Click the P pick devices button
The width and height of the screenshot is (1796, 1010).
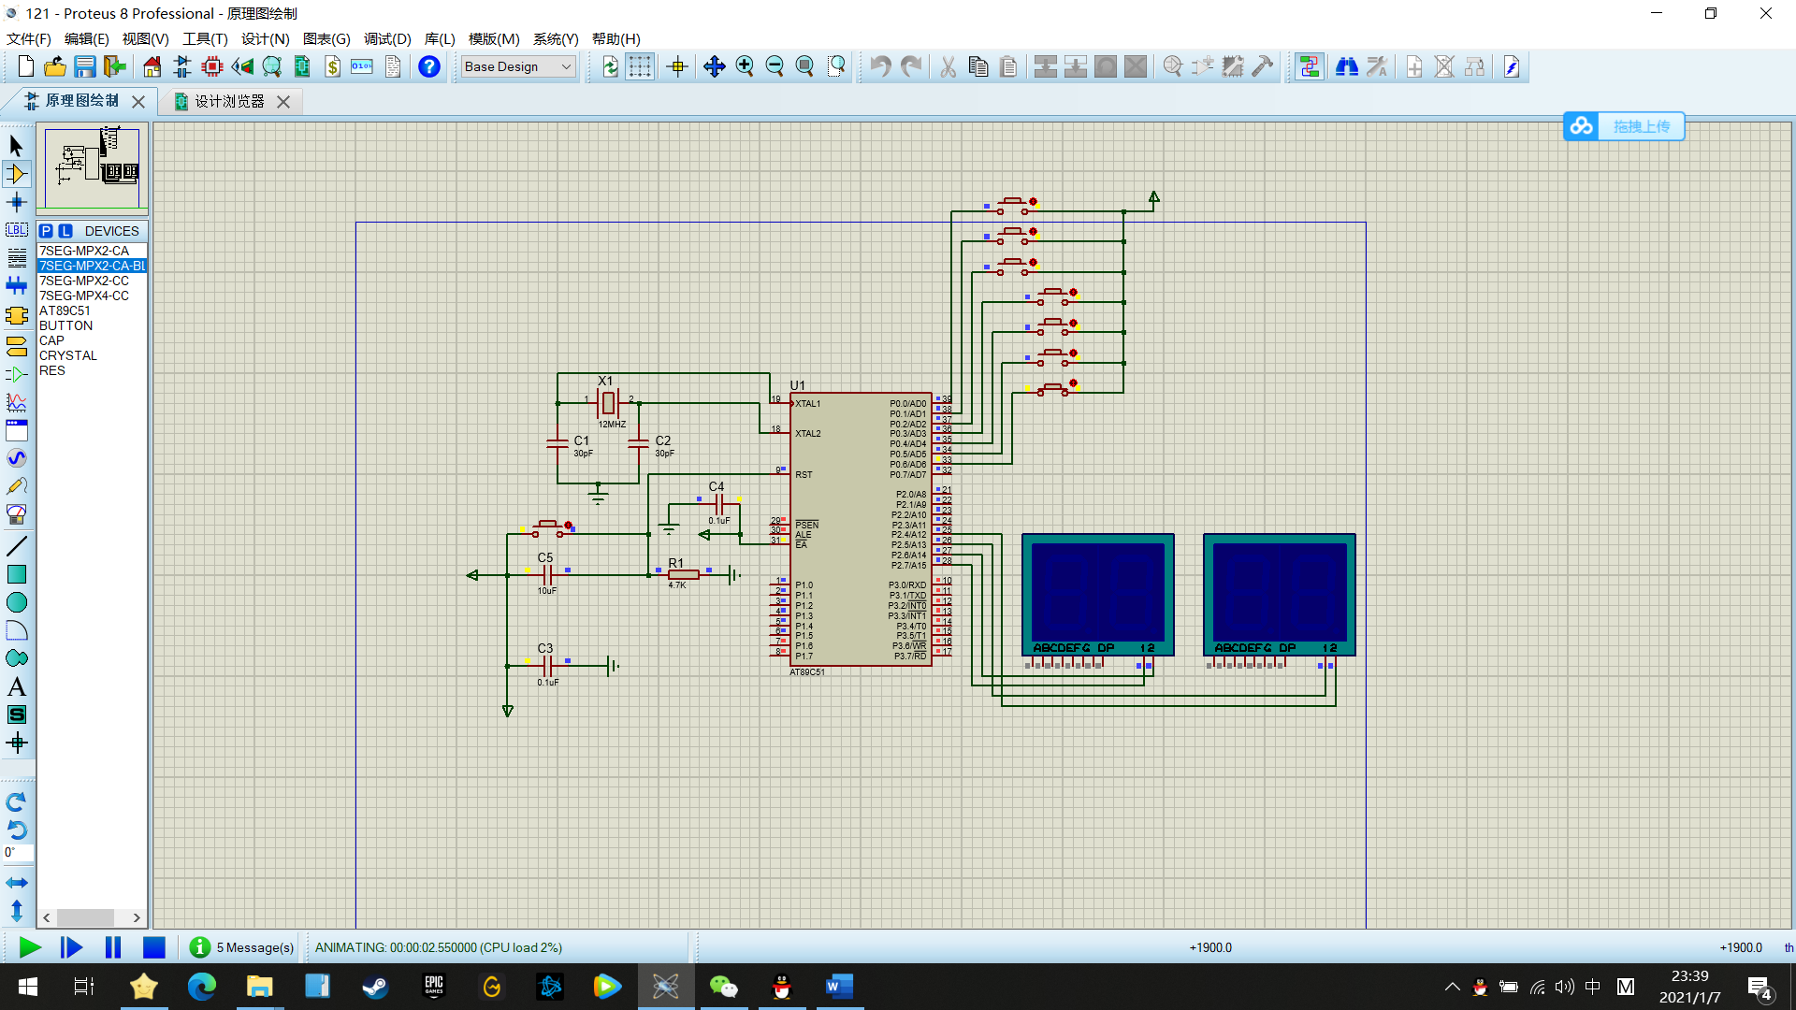click(x=46, y=231)
